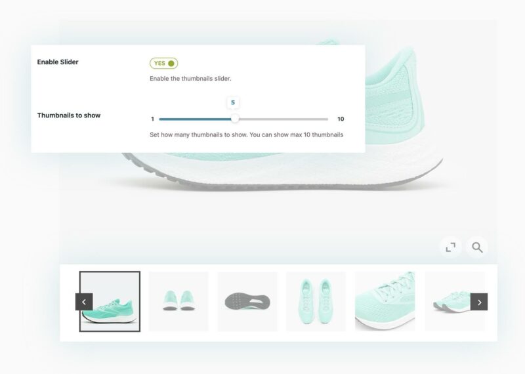Go to previous thumbnails with left arrow
This screenshot has width=525, height=374.
[x=84, y=302]
